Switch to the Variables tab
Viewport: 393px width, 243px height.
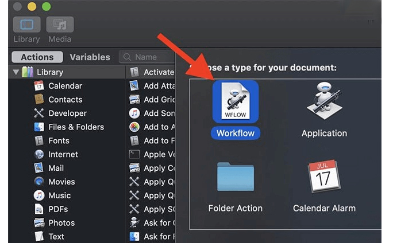click(x=90, y=57)
